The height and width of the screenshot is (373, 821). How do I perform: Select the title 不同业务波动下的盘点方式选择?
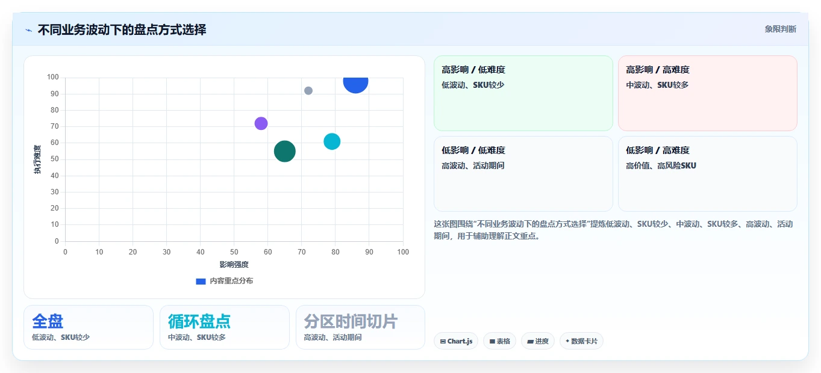pyautogui.click(x=122, y=29)
